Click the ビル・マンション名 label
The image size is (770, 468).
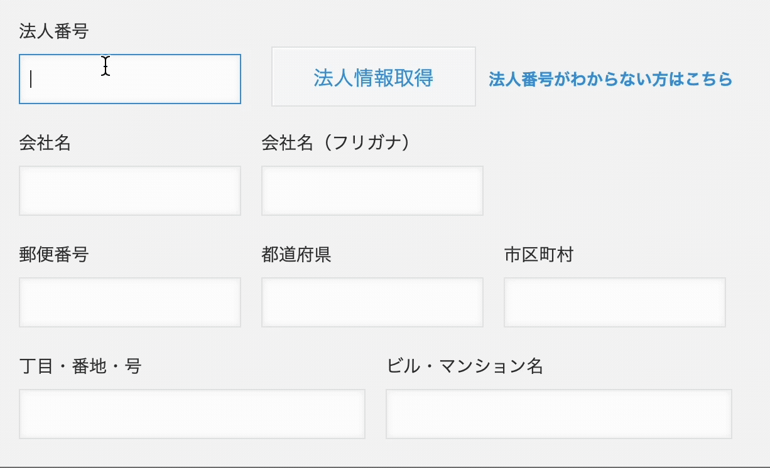[x=465, y=366]
